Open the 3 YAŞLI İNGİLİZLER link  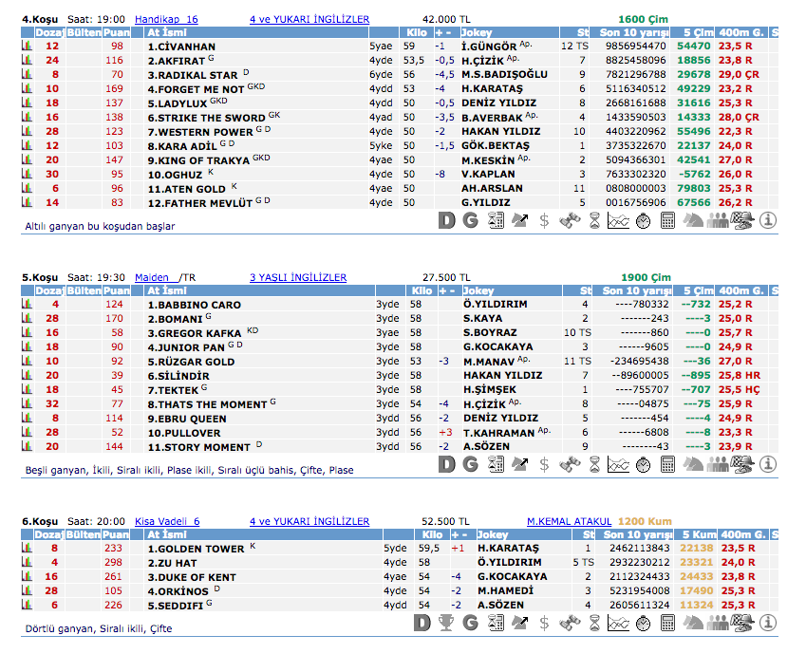[297, 277]
